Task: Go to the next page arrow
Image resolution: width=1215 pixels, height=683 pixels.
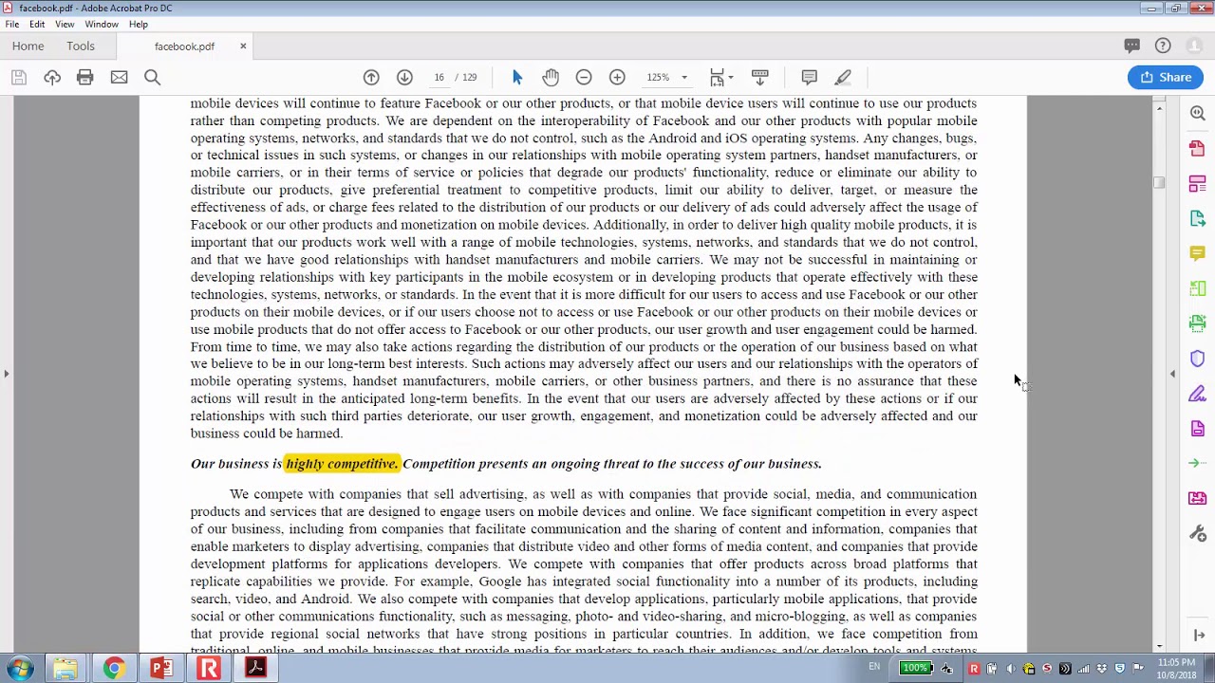Action: point(404,77)
